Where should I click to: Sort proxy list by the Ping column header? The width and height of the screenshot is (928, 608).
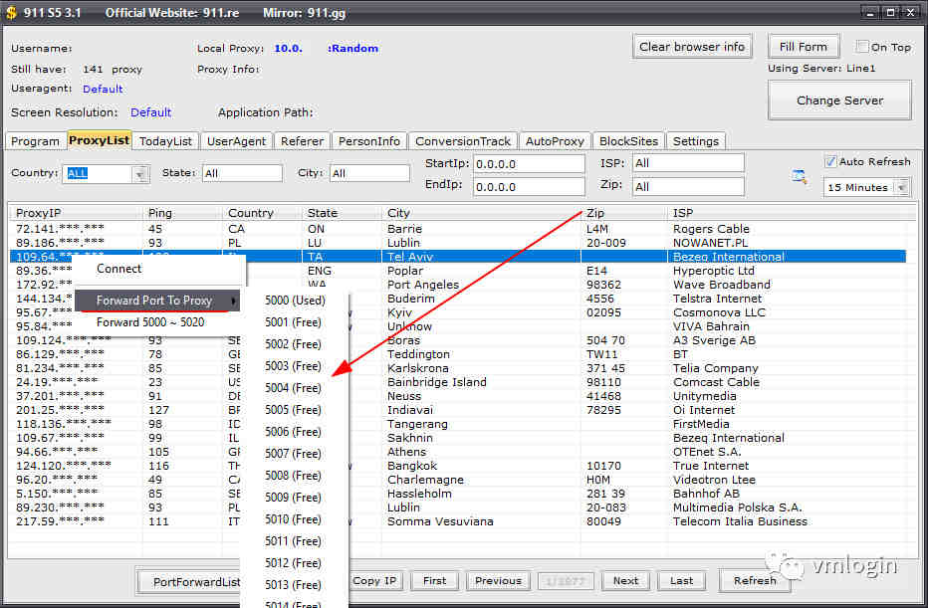(159, 213)
